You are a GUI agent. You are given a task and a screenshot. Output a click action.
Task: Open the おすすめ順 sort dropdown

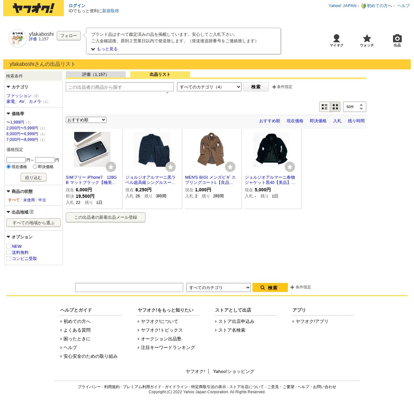(x=86, y=120)
